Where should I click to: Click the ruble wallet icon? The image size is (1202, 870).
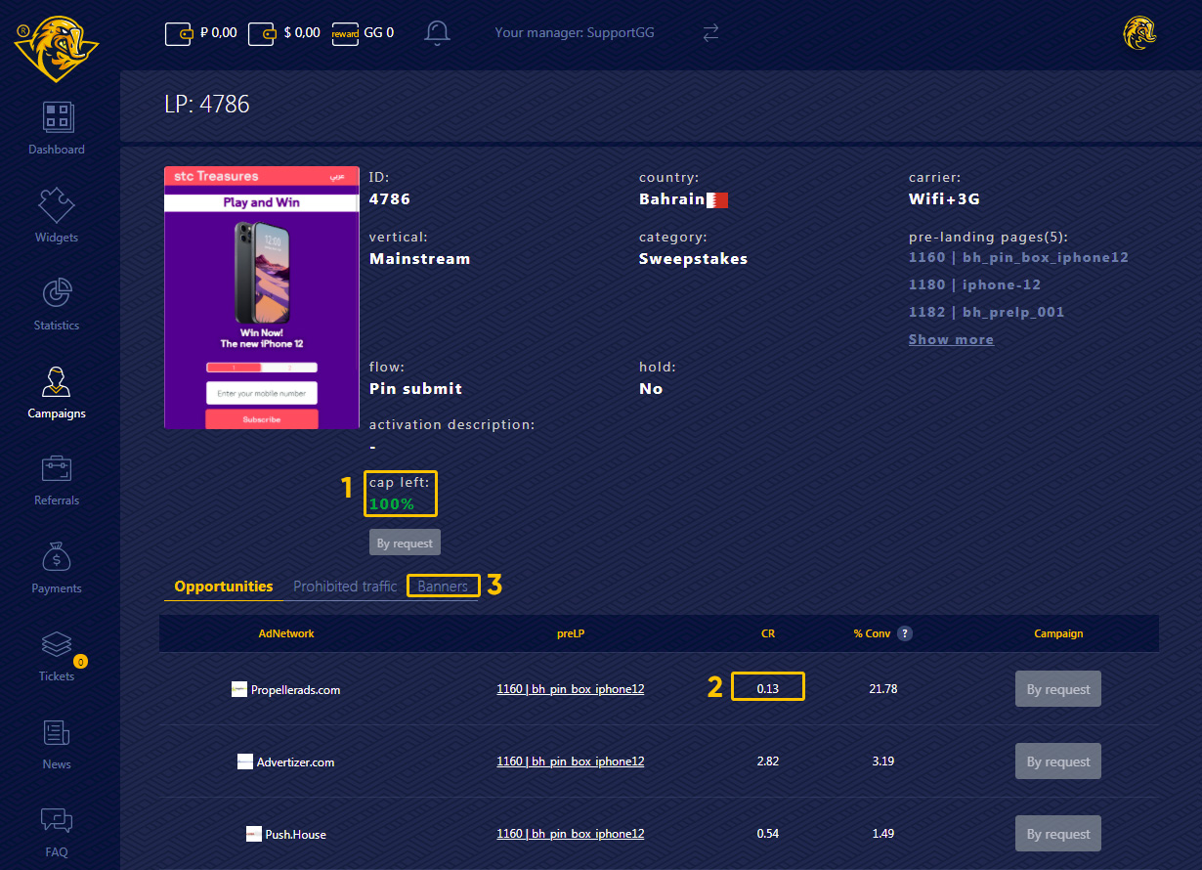(x=179, y=33)
